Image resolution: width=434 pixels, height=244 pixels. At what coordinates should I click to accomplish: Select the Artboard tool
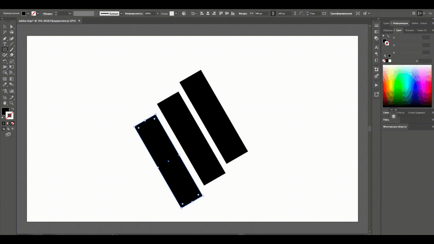click(5, 97)
